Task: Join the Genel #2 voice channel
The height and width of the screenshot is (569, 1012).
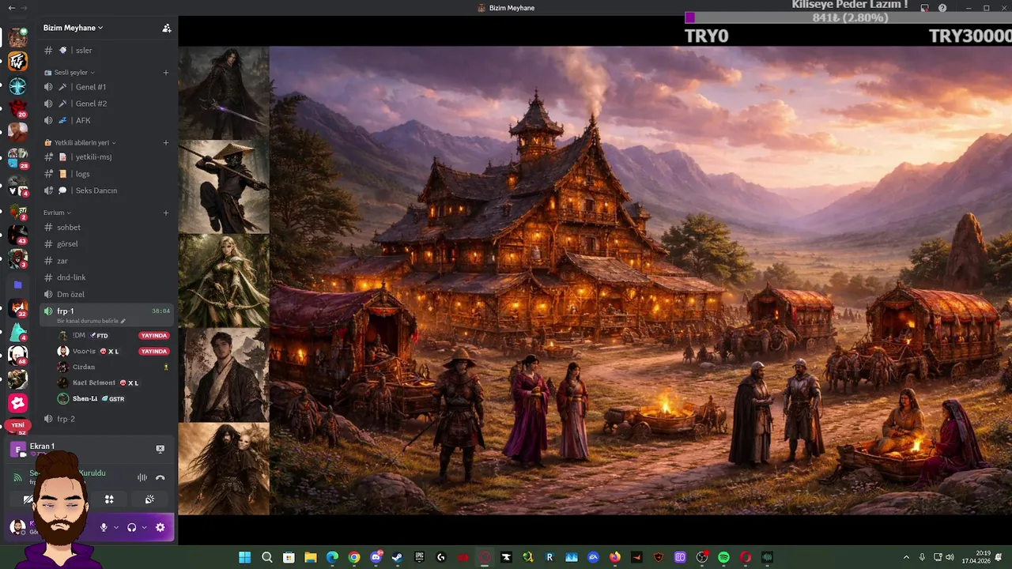Action: click(107, 104)
